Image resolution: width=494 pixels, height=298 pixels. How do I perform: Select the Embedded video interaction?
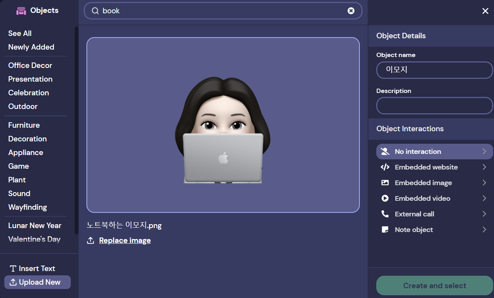click(435, 198)
